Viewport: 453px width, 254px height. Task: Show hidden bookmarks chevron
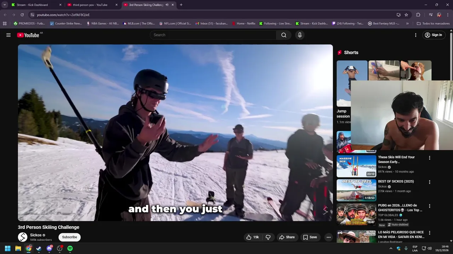407,24
